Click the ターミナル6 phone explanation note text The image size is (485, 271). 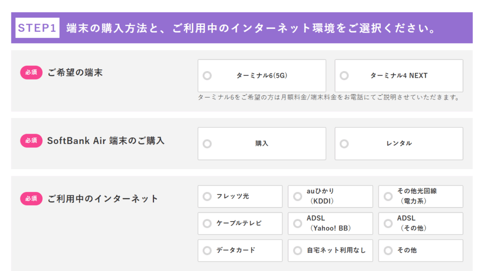[x=329, y=98]
